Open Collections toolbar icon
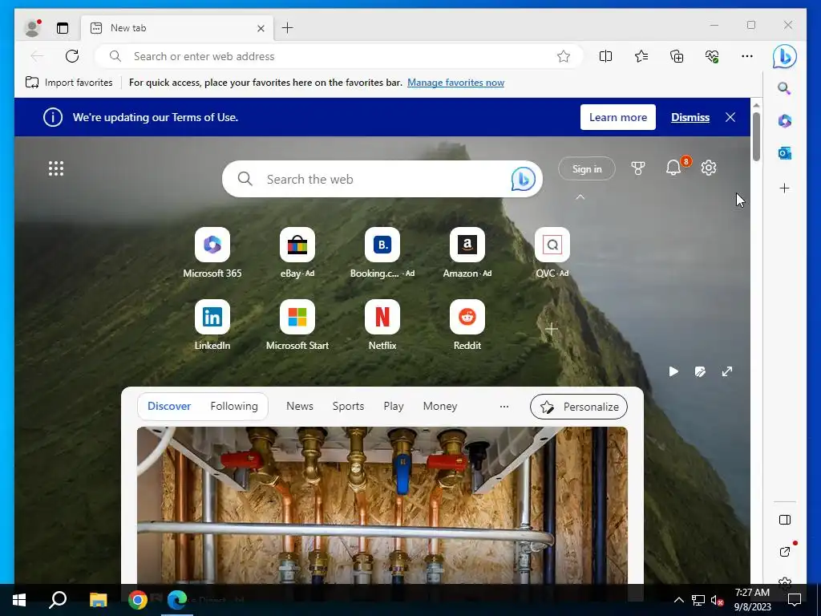 [677, 56]
